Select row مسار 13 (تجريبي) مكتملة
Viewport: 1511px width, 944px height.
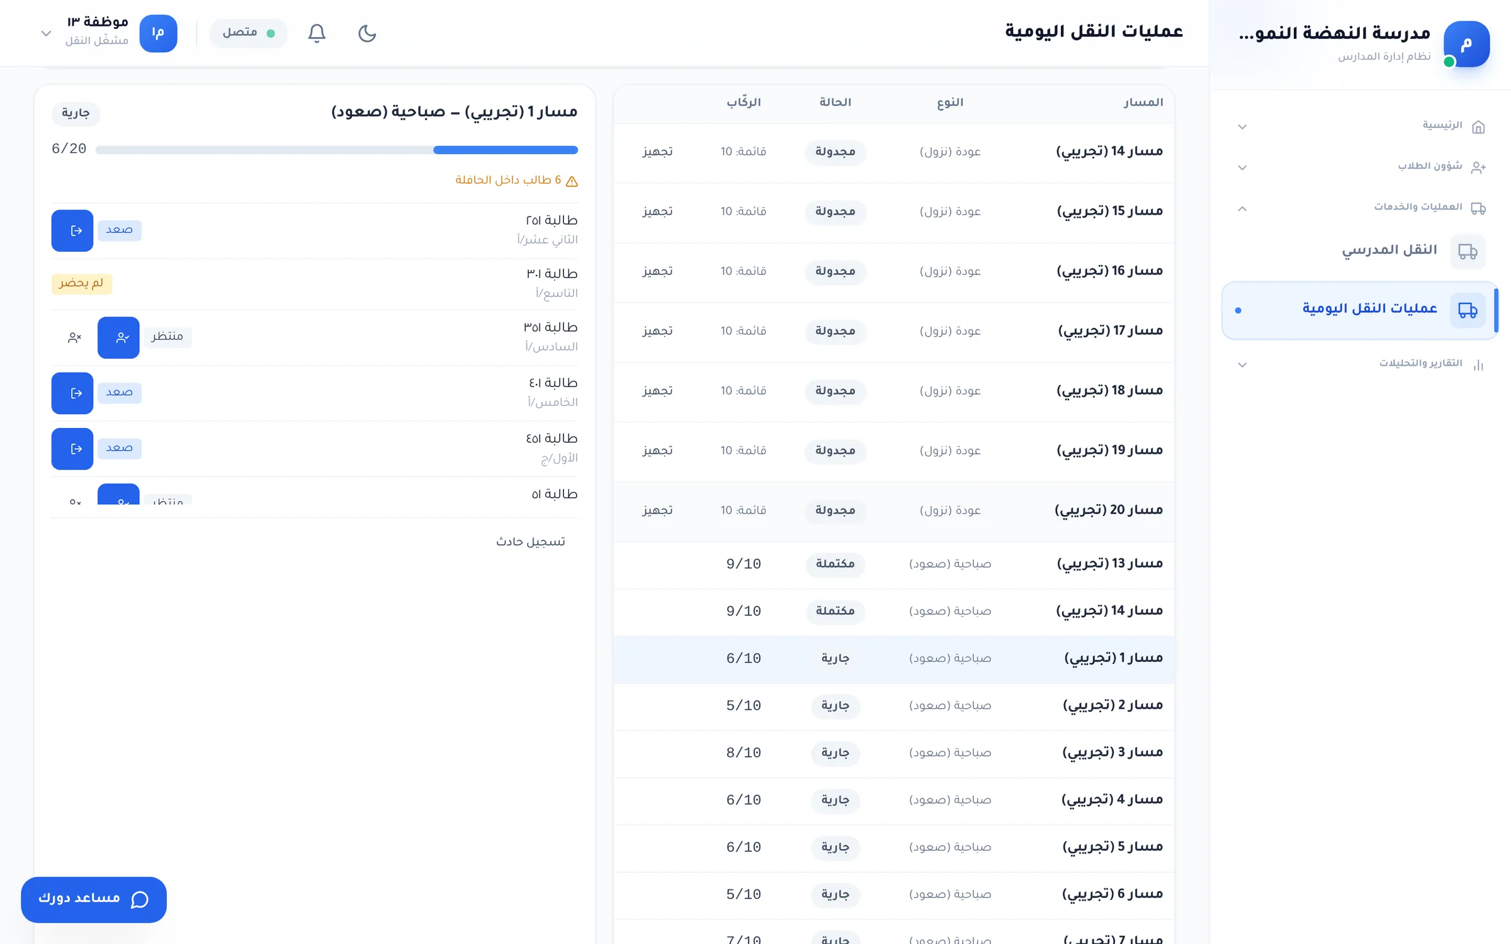(894, 565)
